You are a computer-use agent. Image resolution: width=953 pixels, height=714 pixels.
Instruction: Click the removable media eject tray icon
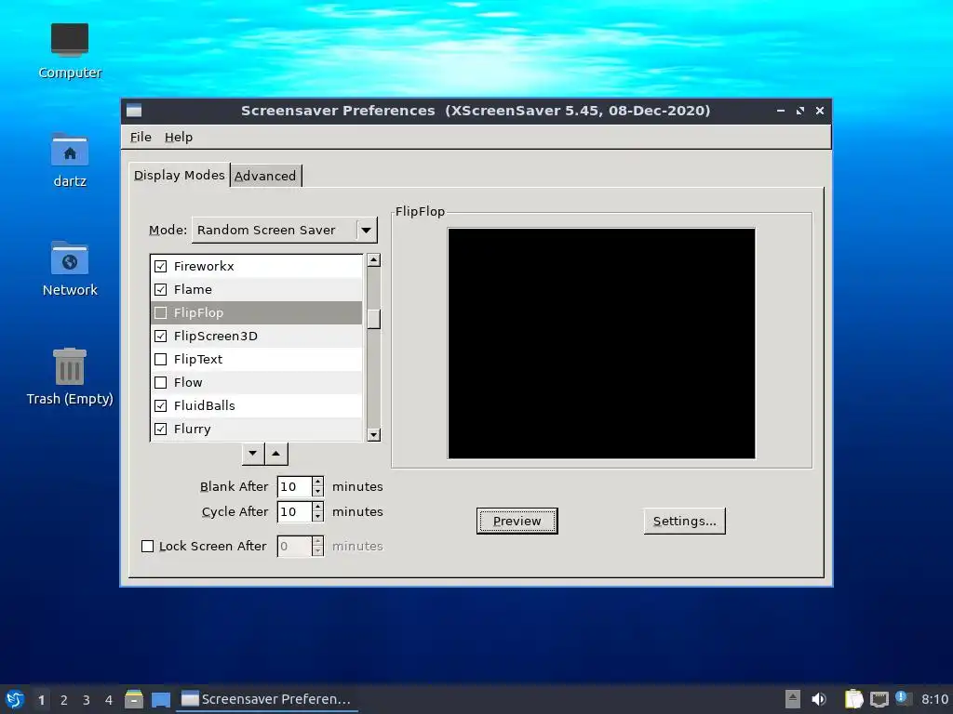[x=793, y=699]
